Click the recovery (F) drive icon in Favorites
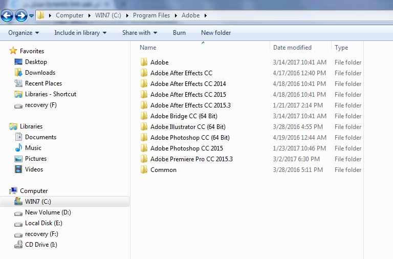393x259 pixels. (18, 106)
